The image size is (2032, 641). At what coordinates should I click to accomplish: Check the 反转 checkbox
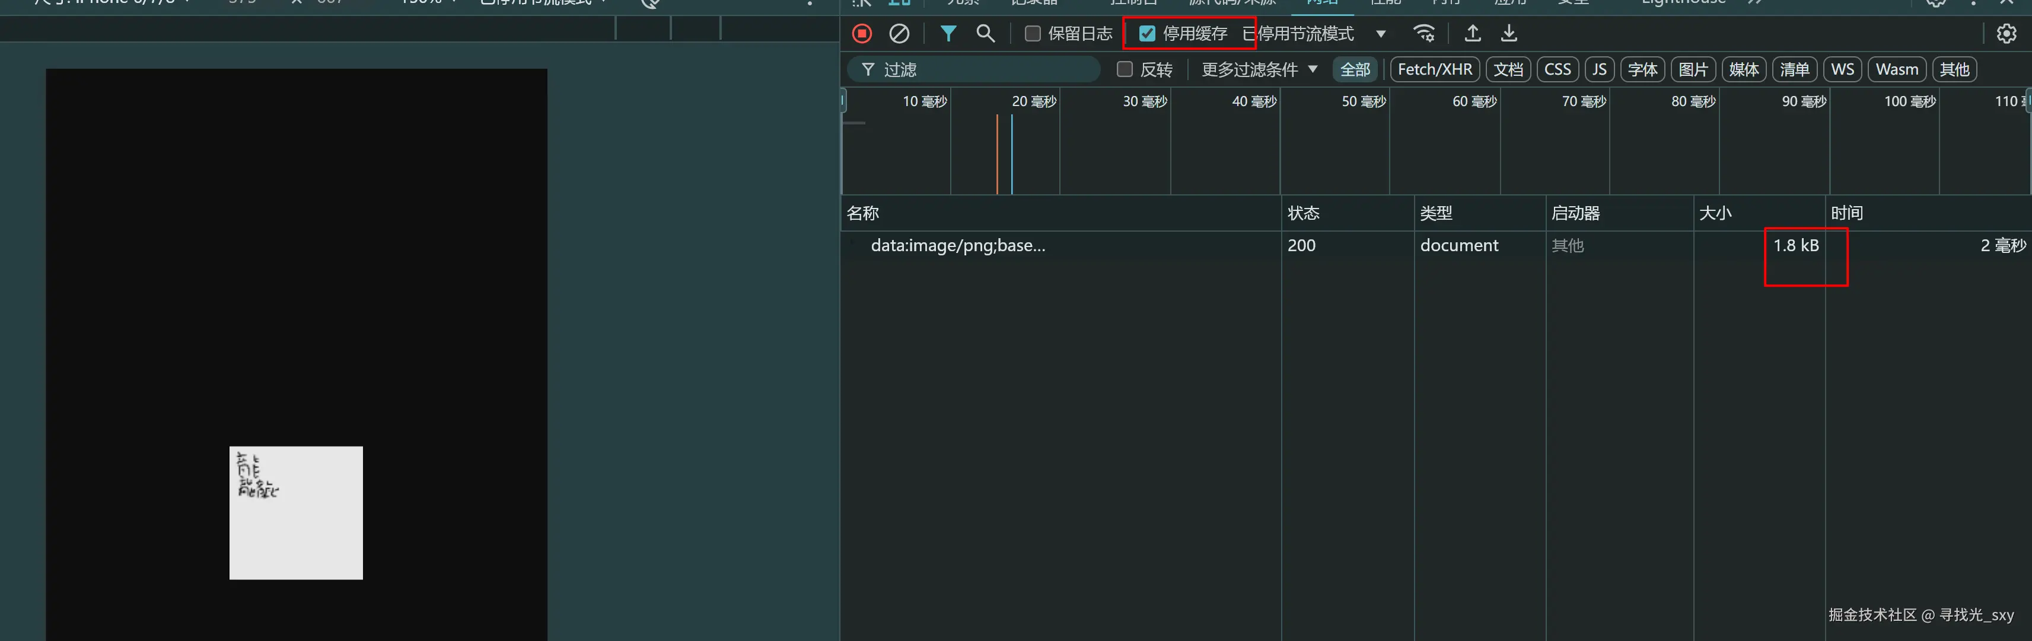coord(1125,69)
